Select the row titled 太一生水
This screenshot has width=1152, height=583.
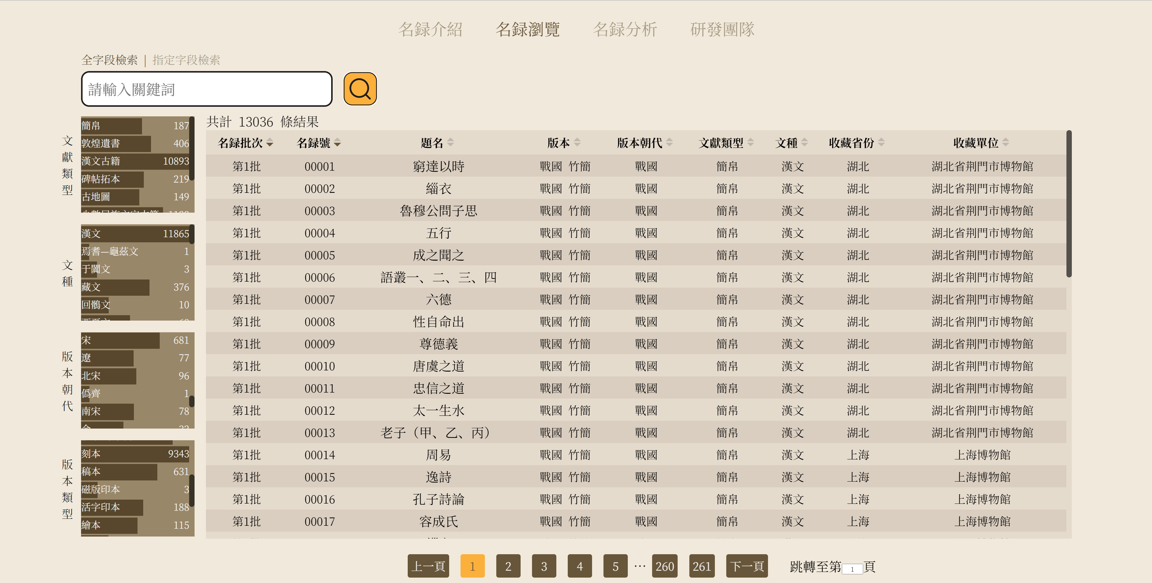pyautogui.click(x=636, y=410)
